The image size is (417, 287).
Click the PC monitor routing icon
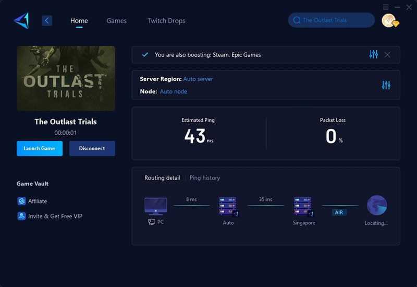point(155,206)
